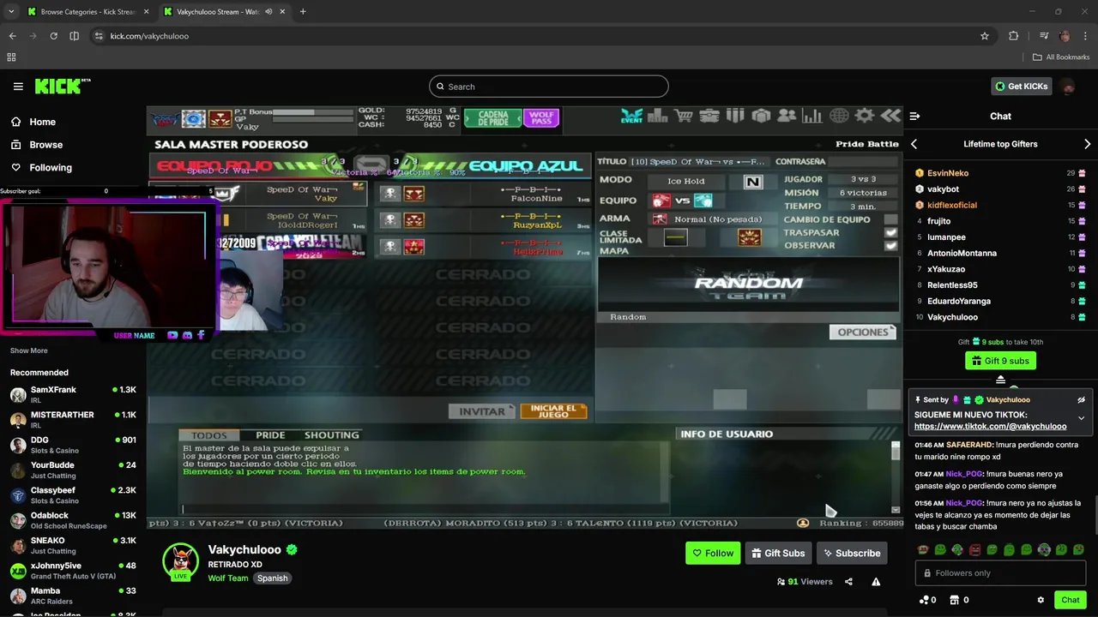Viewport: 1098px width, 617px height.
Task: Click SAFAERAHD username in chat
Action: (969, 445)
